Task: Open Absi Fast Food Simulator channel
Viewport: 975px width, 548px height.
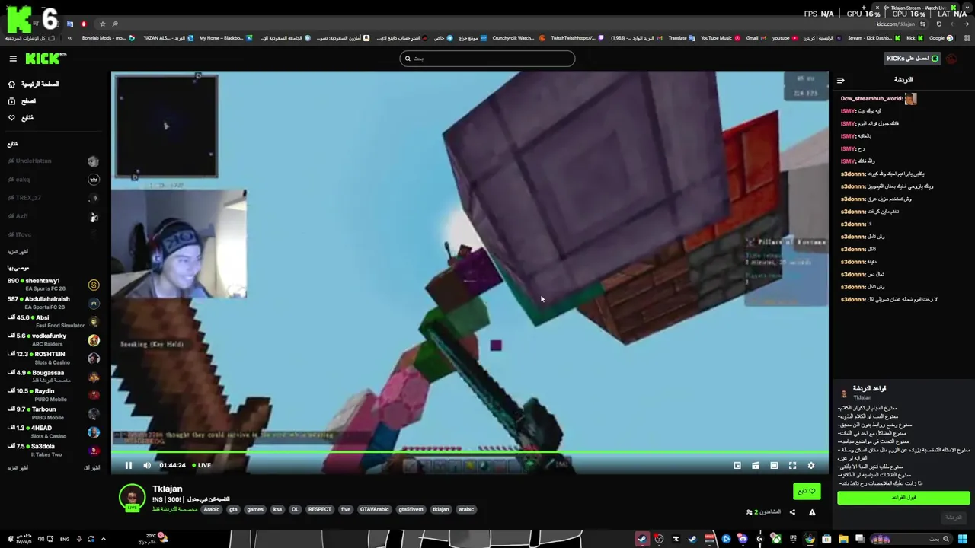Action: [53, 321]
